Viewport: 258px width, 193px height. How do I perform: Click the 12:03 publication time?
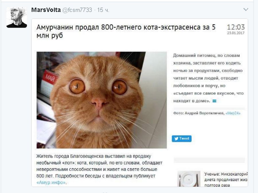(x=236, y=27)
